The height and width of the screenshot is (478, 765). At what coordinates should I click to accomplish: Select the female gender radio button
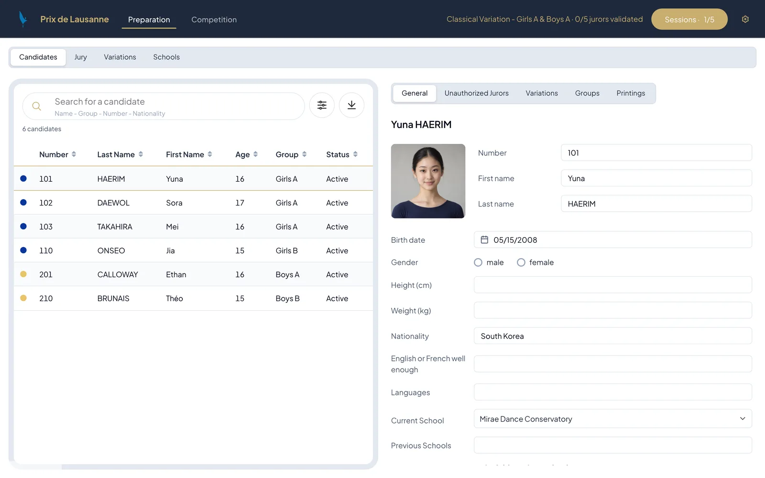521,262
